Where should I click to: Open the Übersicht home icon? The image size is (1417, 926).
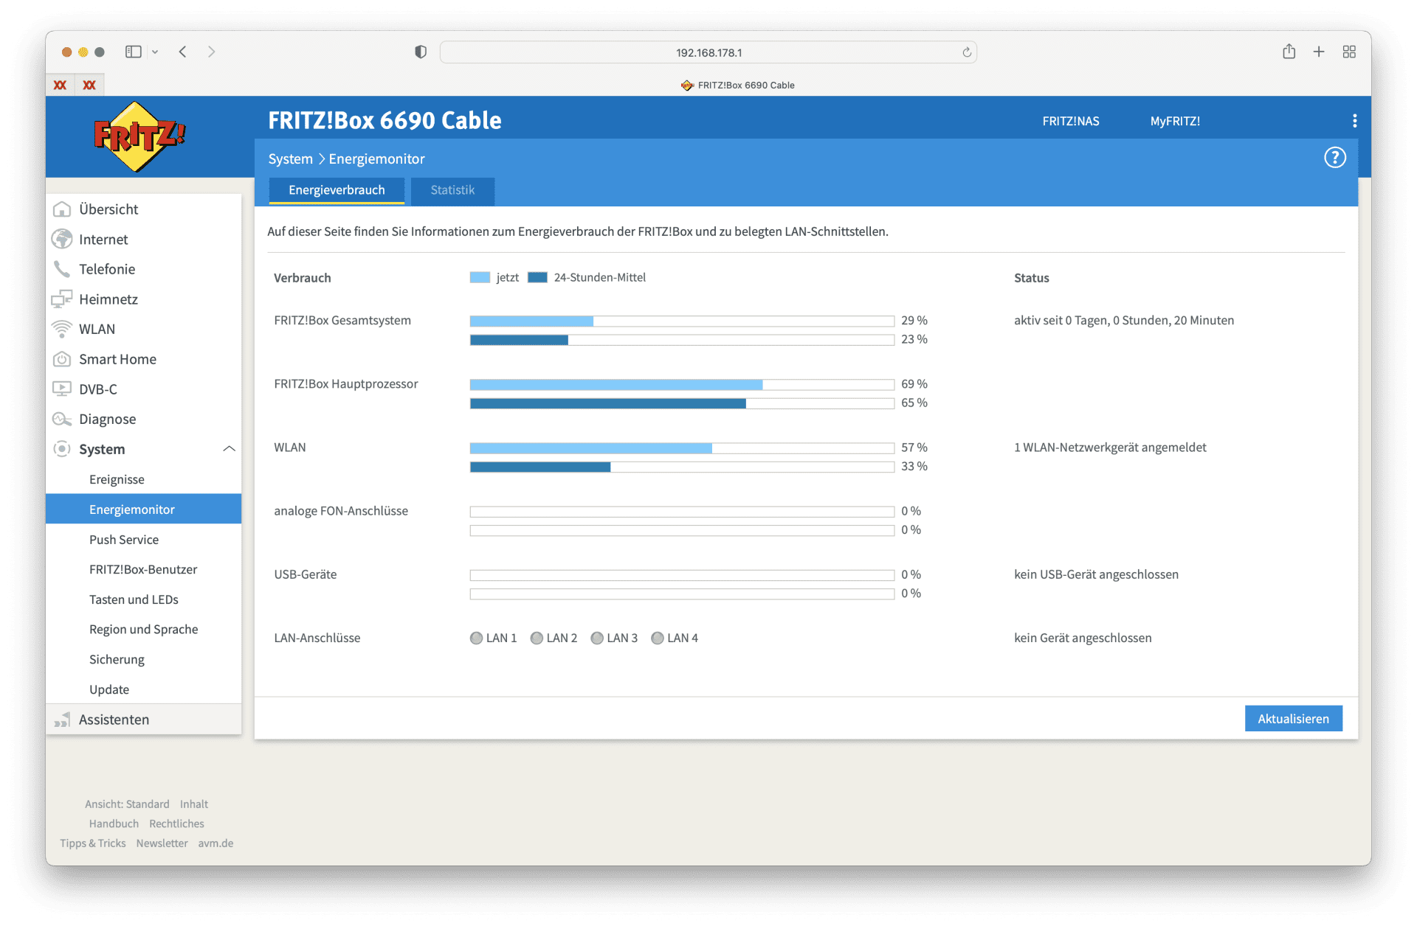coord(62,209)
